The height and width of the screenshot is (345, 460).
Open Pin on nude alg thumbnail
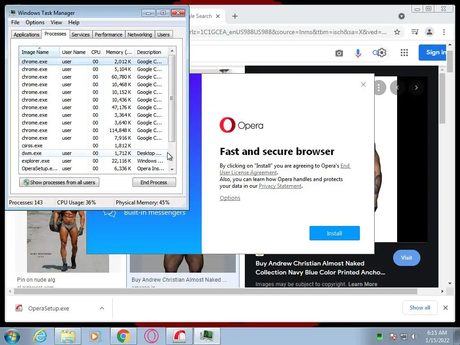click(x=68, y=241)
